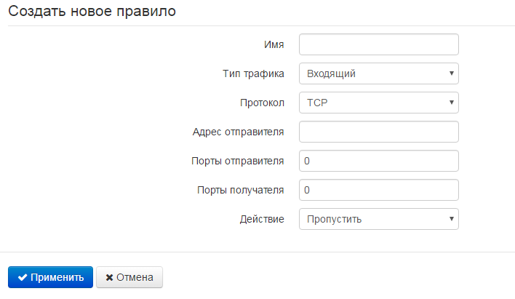This screenshot has width=515, height=299.
Task: Click the Адрес отправителя input box
Action: [378, 132]
